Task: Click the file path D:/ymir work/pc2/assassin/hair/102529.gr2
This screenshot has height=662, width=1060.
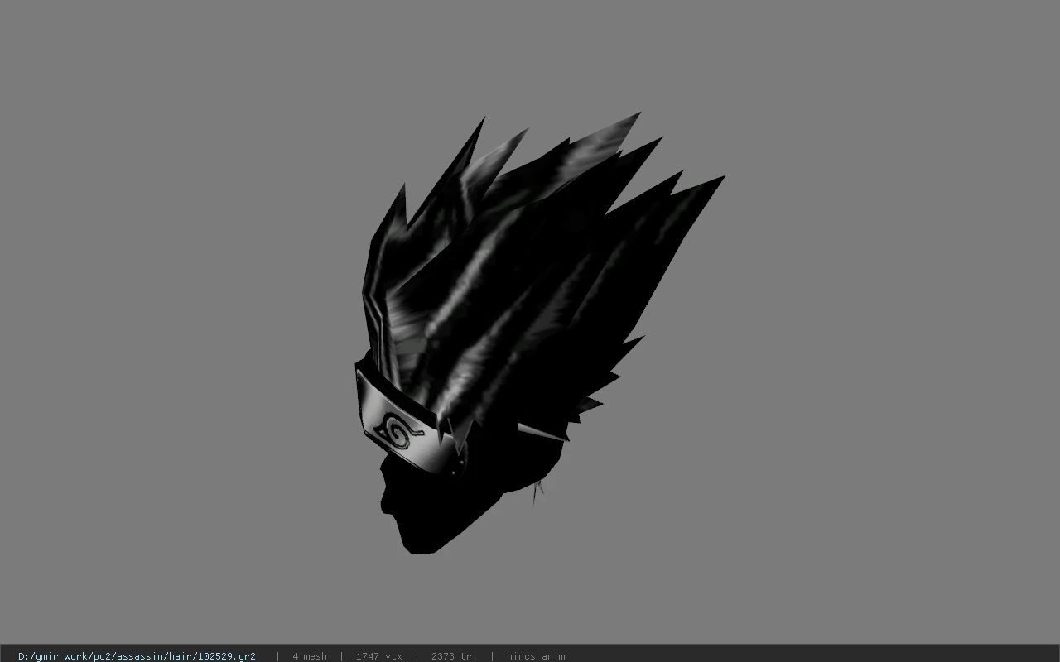Action: [x=137, y=656]
